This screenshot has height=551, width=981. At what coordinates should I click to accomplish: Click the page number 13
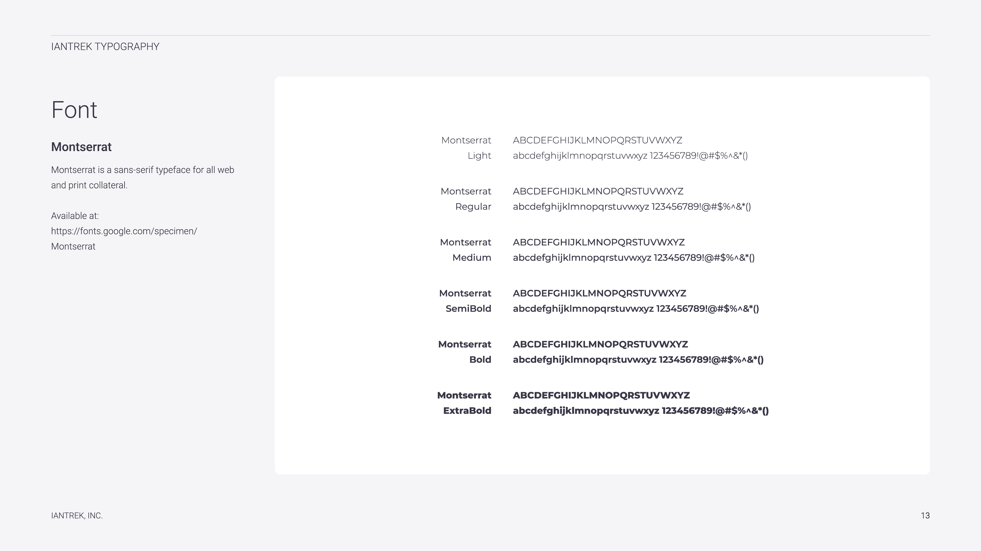tap(925, 516)
